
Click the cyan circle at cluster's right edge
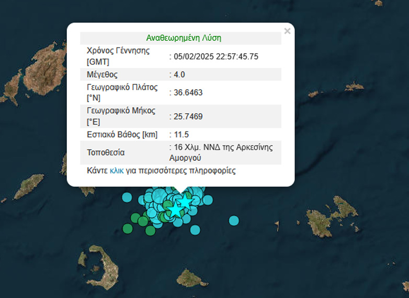point(208,199)
